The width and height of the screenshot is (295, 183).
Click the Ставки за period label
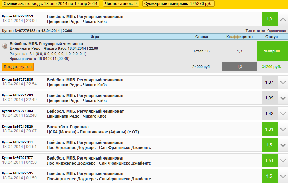pyautogui.click(x=51, y=4)
